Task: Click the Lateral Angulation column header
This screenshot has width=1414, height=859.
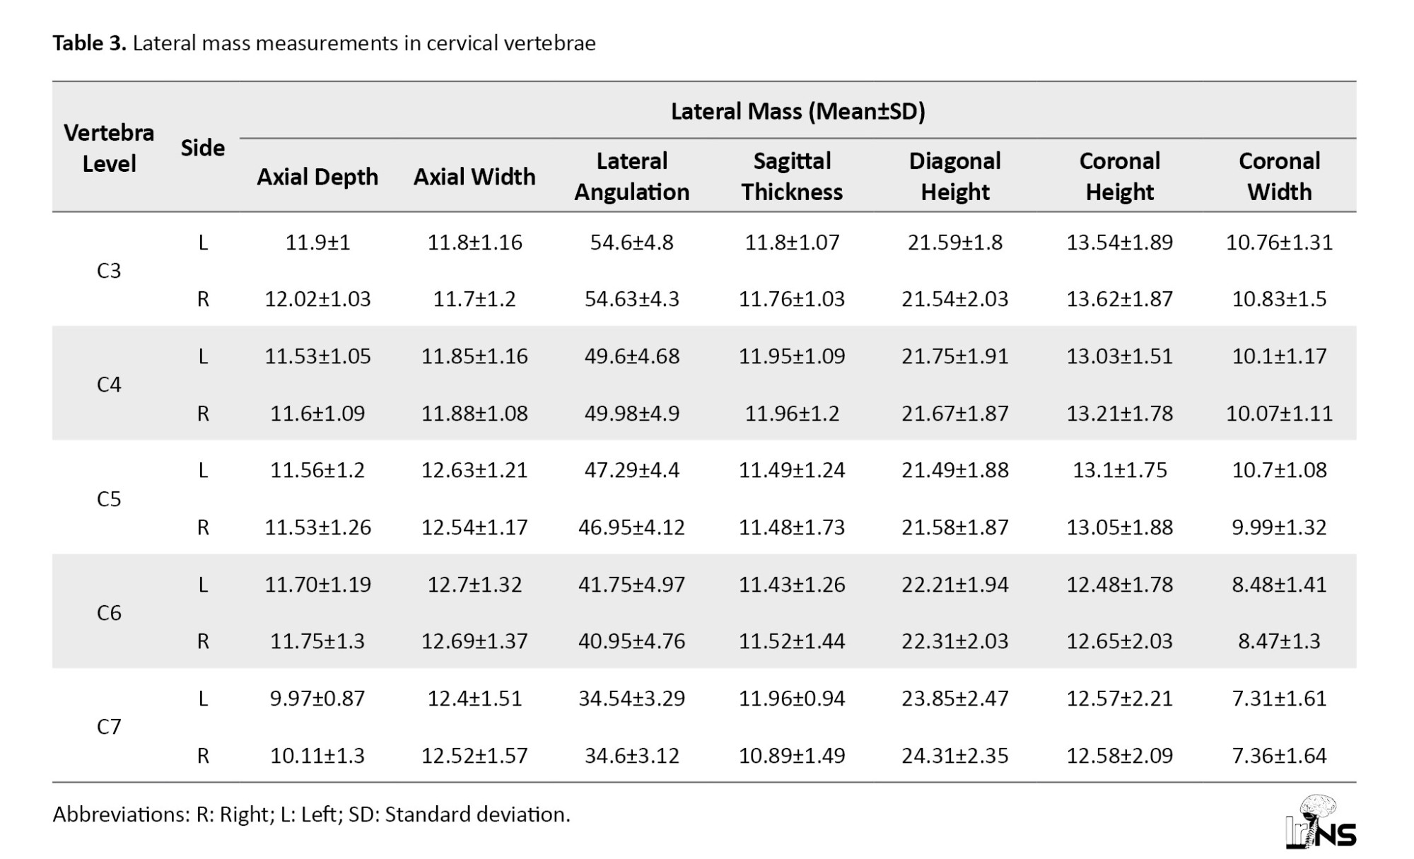Action: [x=631, y=177]
